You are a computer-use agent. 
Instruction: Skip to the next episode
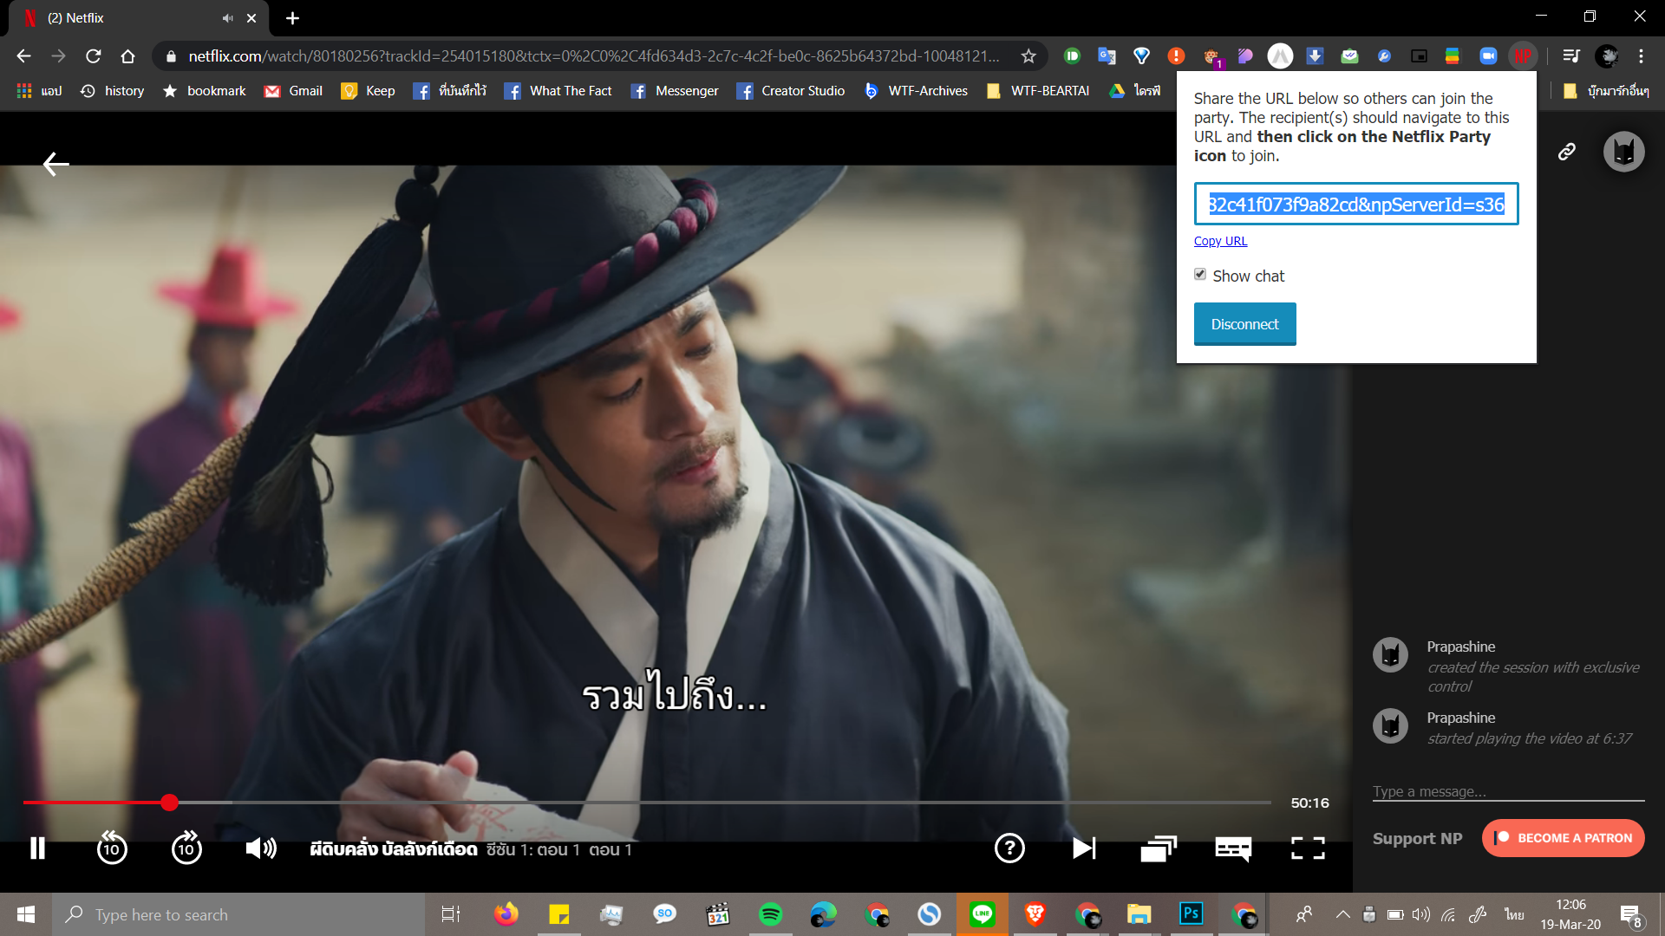click(1084, 848)
